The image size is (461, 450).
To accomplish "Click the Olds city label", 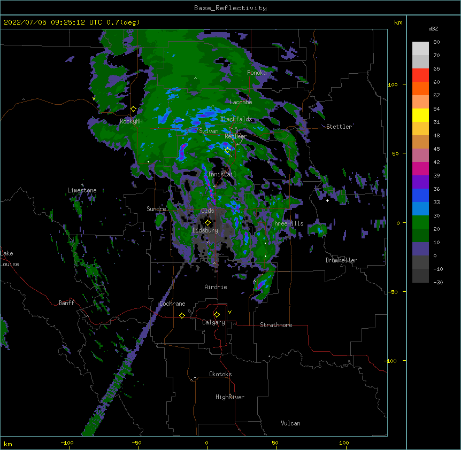I will tap(208, 211).
